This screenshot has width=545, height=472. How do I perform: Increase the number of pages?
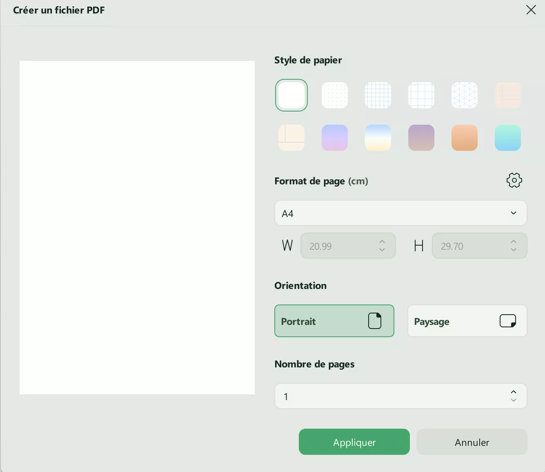click(514, 391)
